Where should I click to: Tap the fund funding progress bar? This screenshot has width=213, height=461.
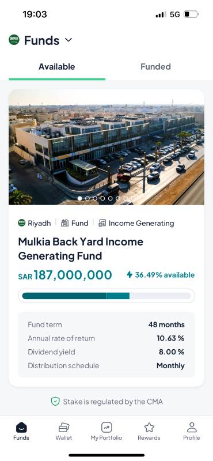pyautogui.click(x=106, y=296)
